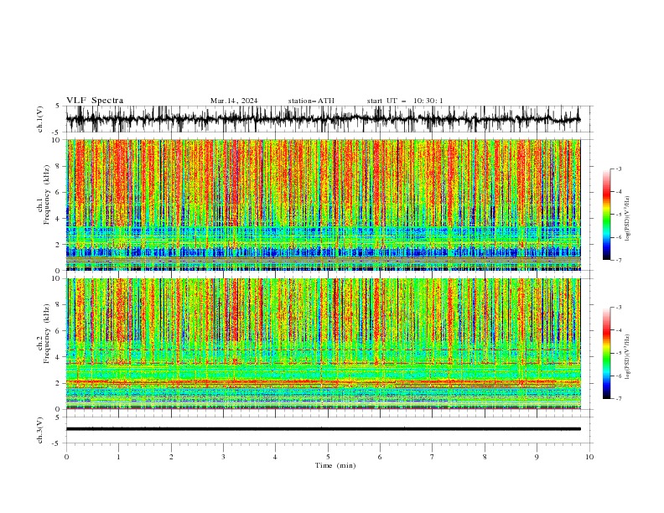Viewport: 664px width, 513px height.
Task: Click time-axis tick label "9"
Action: click(537, 457)
